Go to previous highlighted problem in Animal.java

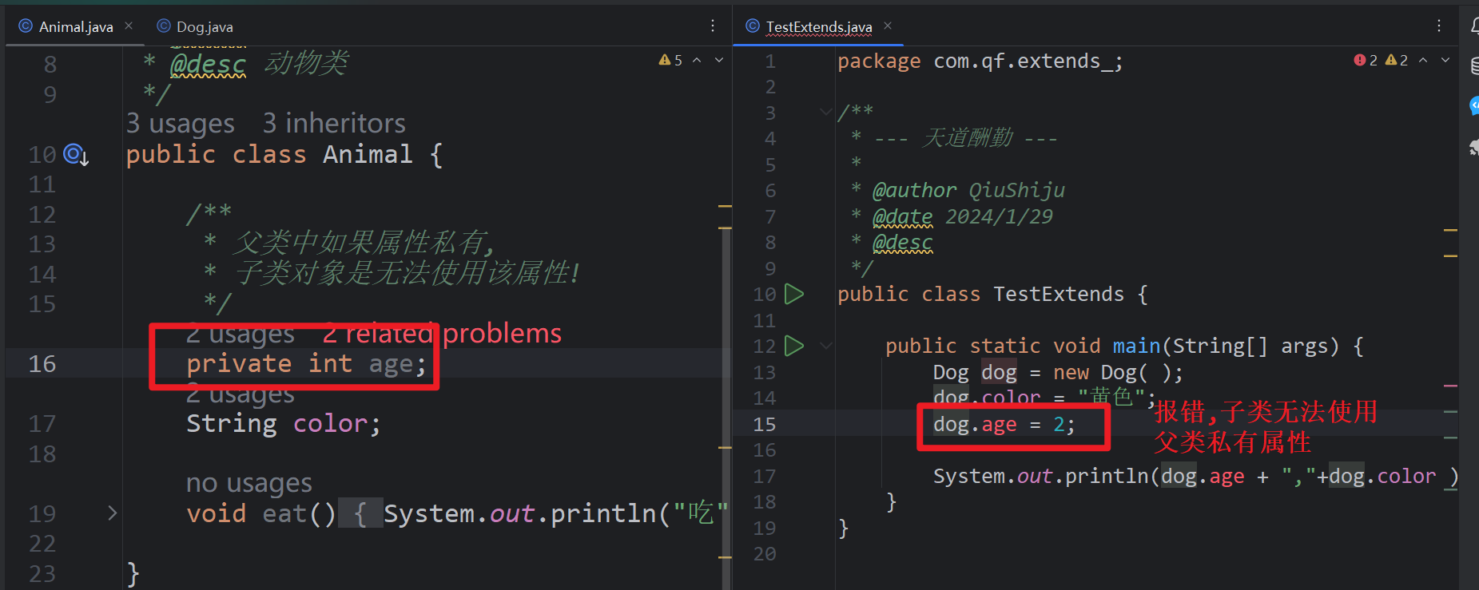[x=697, y=60]
